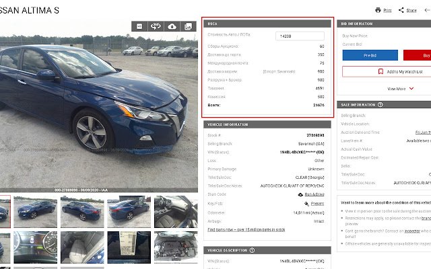Click the blue PreBid button
This screenshot has width=431, height=269.
[370, 55]
